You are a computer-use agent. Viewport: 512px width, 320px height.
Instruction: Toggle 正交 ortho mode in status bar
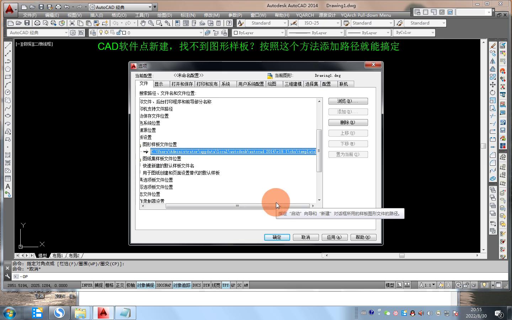click(120, 285)
